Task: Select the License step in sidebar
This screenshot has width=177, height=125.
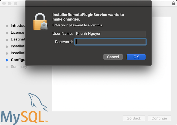Action: tap(17, 33)
